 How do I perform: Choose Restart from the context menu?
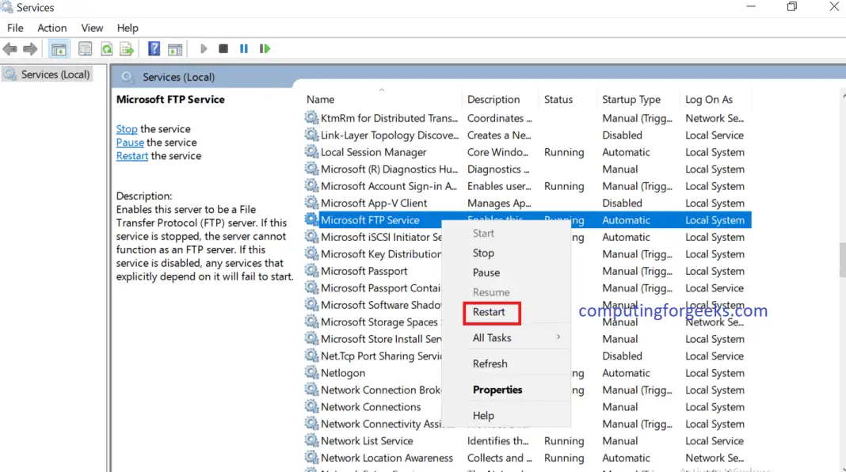click(x=491, y=312)
